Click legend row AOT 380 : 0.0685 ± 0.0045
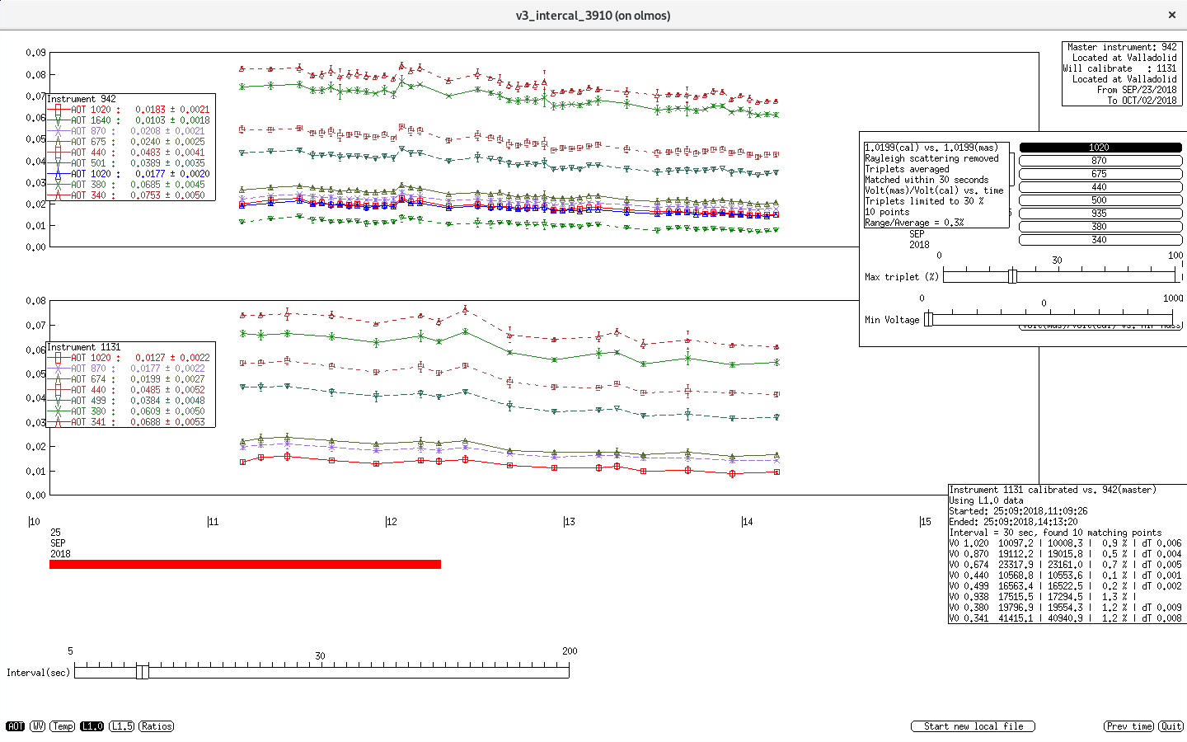 [130, 185]
